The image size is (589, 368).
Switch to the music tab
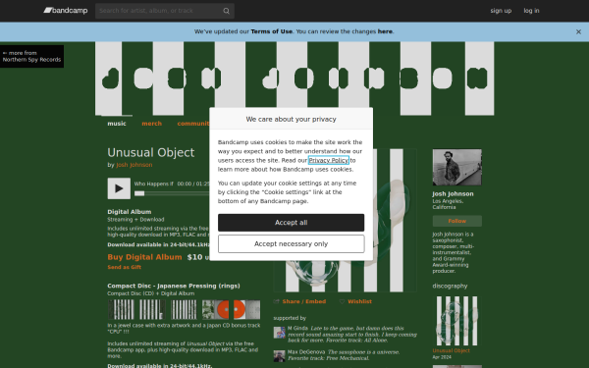point(117,124)
